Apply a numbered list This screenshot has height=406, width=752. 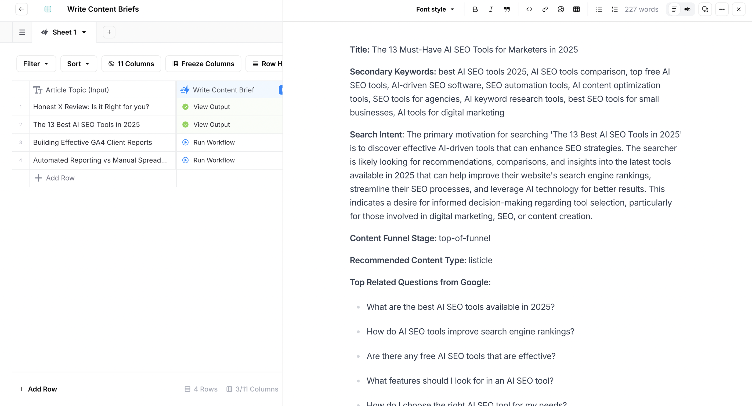point(614,9)
